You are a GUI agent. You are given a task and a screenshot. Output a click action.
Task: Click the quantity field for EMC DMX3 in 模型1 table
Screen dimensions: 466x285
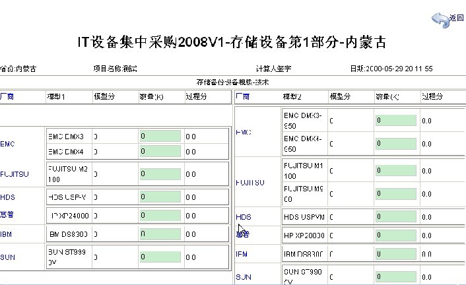pos(160,136)
